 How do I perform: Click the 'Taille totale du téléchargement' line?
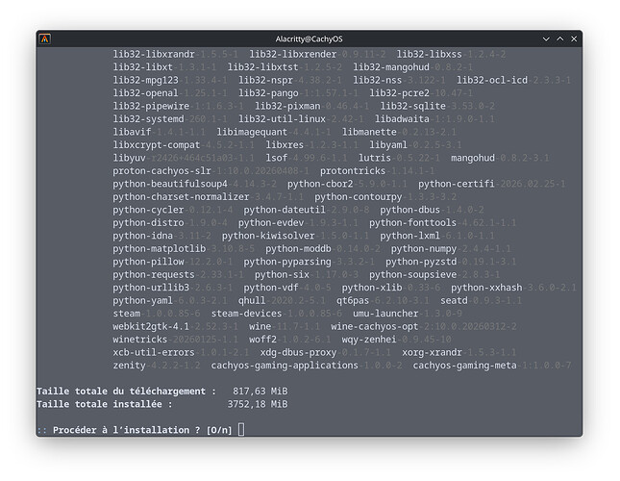click(x=126, y=392)
